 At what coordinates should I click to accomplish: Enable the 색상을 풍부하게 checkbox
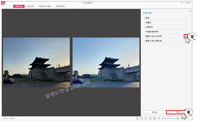pos(186,31)
